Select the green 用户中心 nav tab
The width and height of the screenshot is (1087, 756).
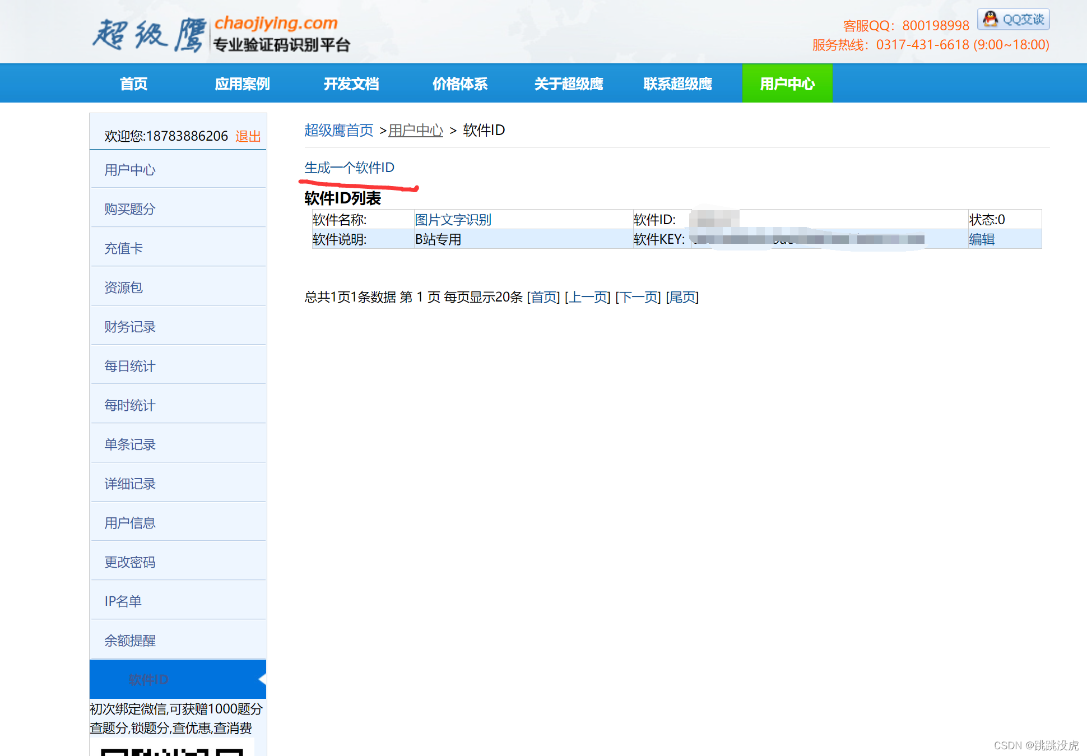pyautogui.click(x=787, y=84)
